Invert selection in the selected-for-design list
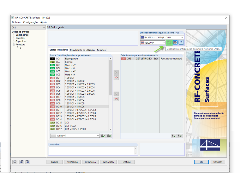This screenshot has width=240, height=180. click(180, 136)
